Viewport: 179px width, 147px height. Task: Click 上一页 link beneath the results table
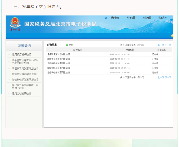[161, 77]
